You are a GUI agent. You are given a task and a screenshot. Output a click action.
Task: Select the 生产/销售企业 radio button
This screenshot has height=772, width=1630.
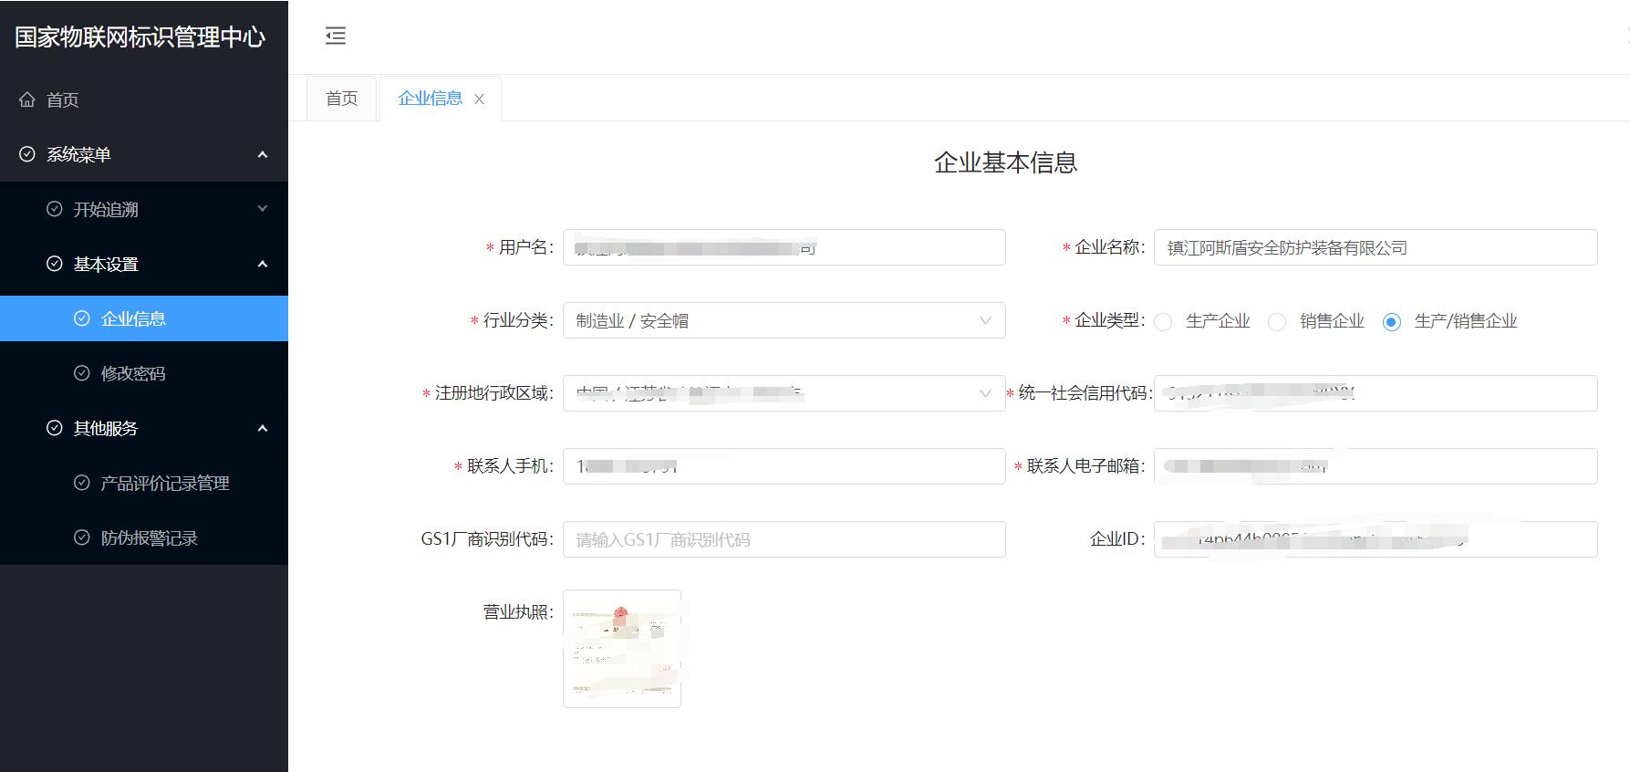[1391, 321]
